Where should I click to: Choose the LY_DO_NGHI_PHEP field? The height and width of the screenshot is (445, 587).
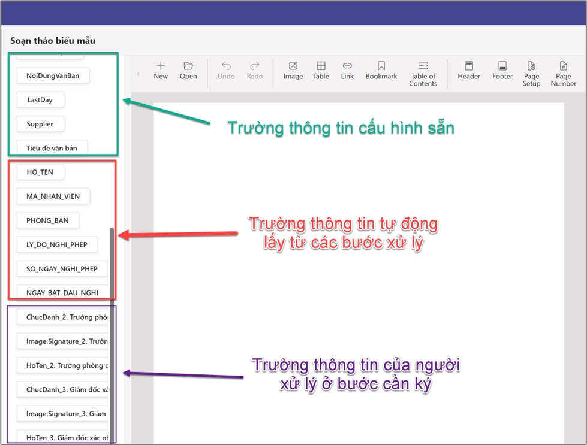pyautogui.click(x=57, y=245)
